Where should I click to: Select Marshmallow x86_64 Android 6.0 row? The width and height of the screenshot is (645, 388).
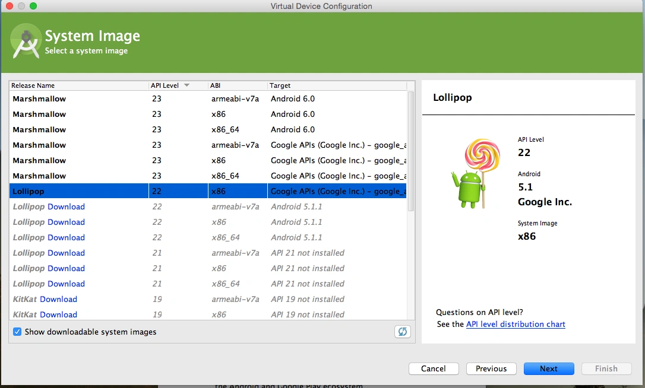pyautogui.click(x=208, y=129)
